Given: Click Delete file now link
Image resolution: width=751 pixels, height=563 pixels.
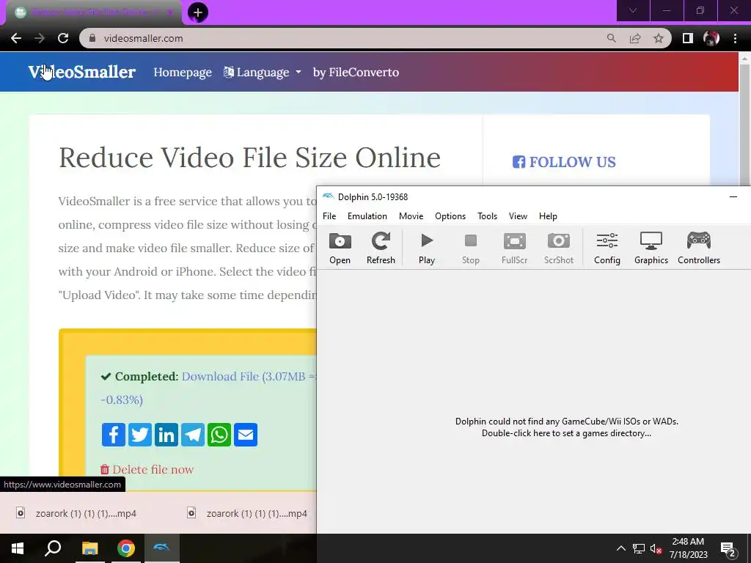Looking at the screenshot, I should coord(147,470).
